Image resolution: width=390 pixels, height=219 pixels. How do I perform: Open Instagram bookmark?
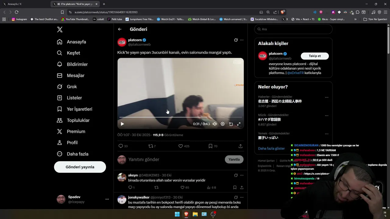click(x=19, y=19)
